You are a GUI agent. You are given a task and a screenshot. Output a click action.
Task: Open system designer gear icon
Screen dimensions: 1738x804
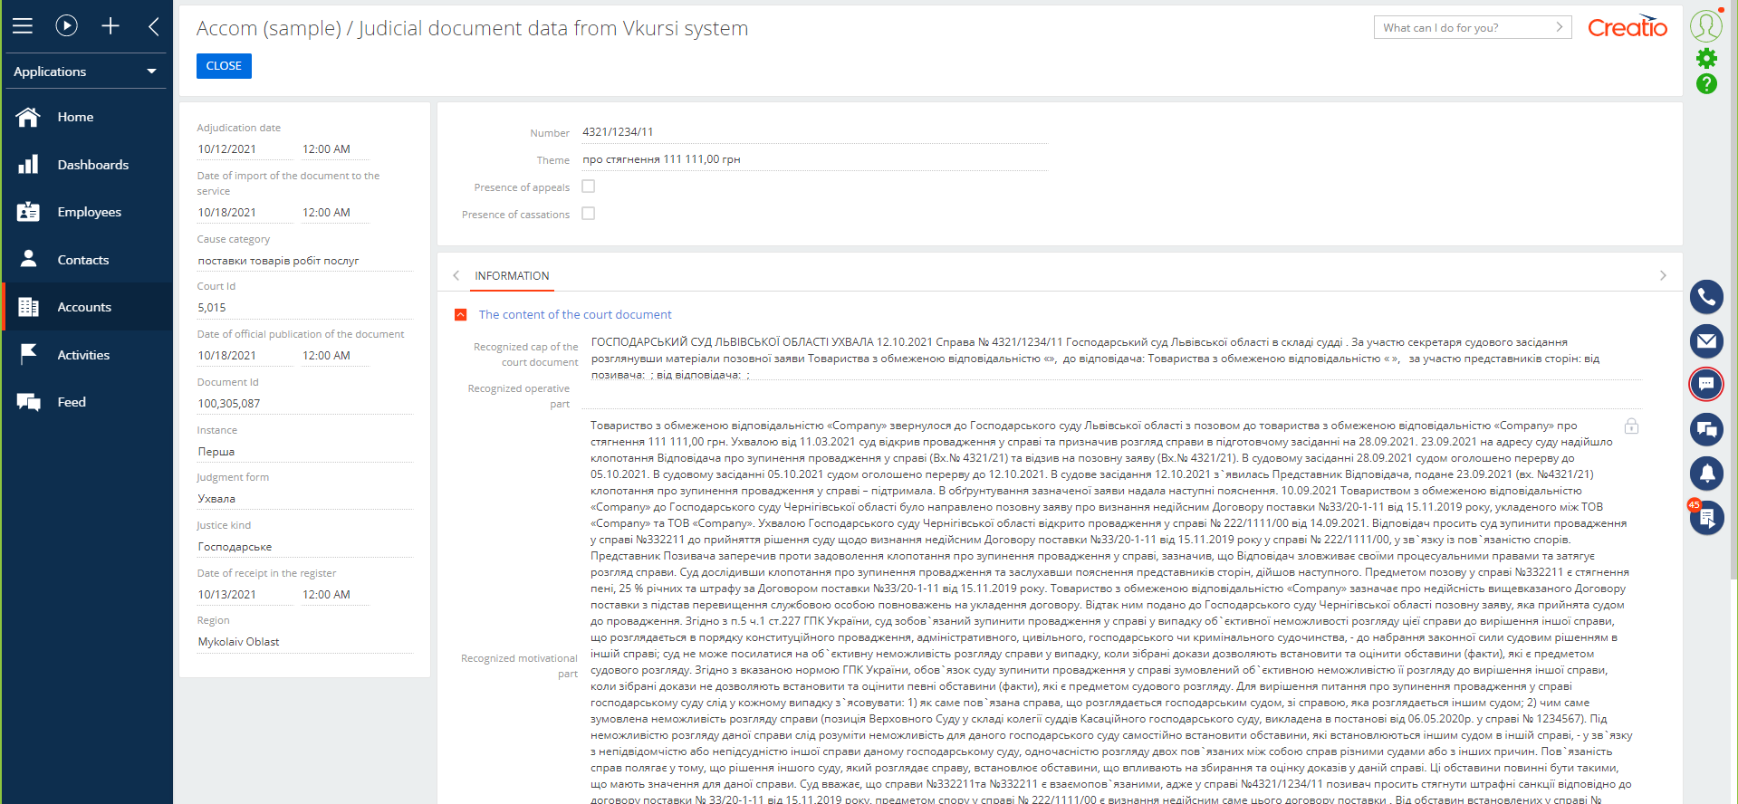(x=1706, y=59)
